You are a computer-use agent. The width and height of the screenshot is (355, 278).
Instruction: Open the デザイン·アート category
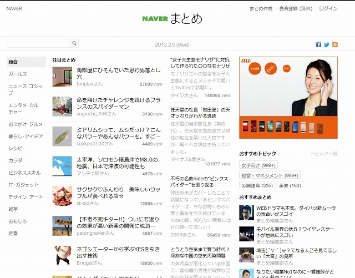(26, 197)
